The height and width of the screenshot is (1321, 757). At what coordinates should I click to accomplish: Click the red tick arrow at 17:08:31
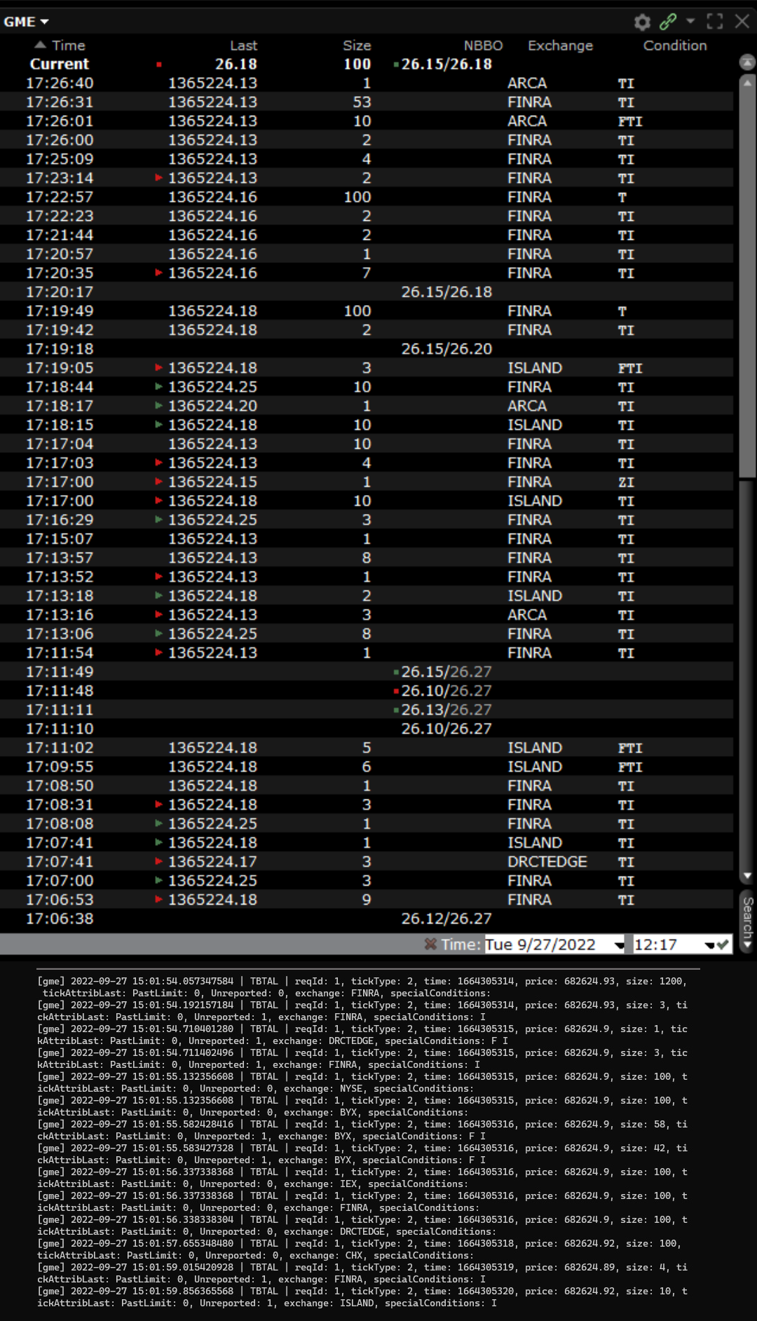click(159, 804)
